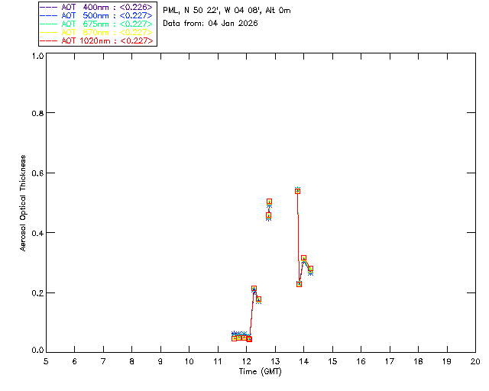Click the x-axis label 6

tap(75, 361)
